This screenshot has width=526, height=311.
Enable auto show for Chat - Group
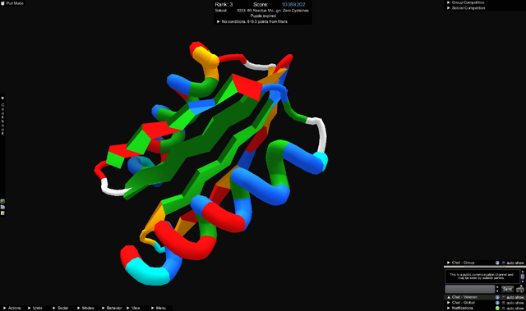pos(504,263)
